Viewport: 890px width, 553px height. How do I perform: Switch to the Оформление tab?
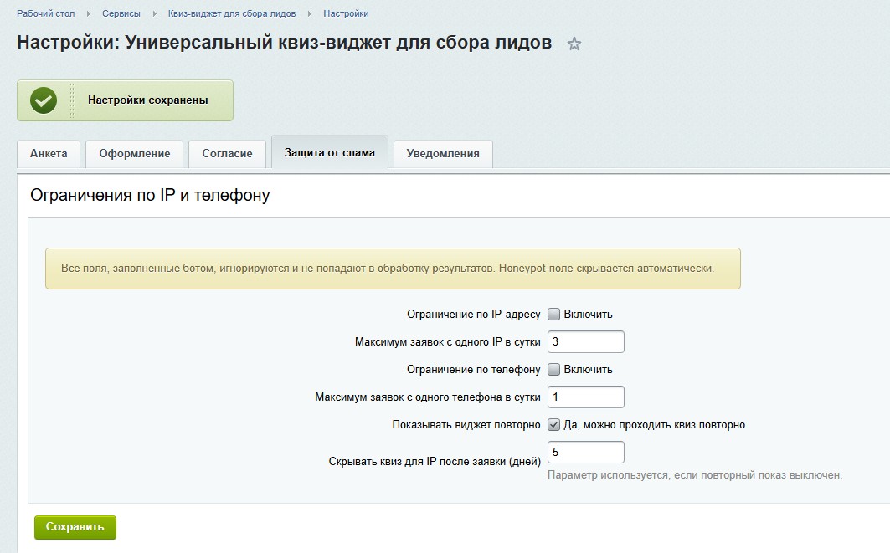tap(135, 154)
